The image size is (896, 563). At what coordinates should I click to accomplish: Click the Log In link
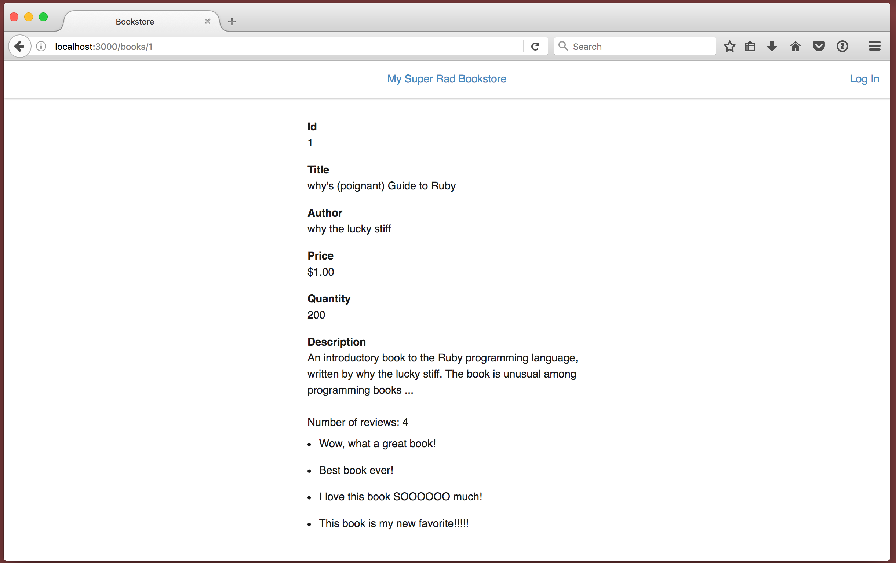coord(865,78)
